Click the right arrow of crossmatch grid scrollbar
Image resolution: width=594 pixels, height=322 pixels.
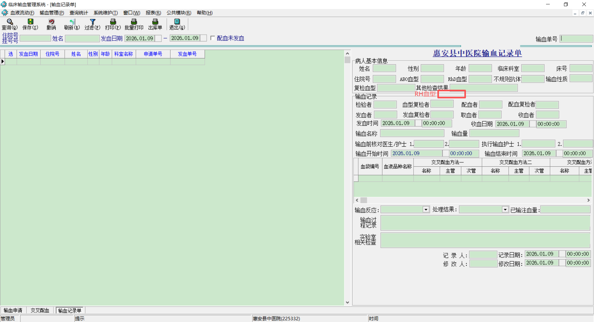click(x=588, y=200)
